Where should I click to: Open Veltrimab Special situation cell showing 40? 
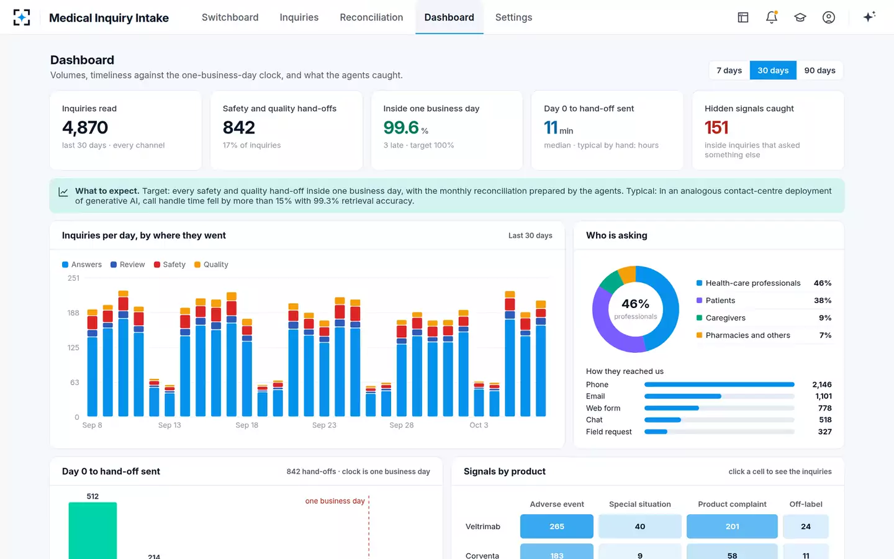tap(640, 527)
